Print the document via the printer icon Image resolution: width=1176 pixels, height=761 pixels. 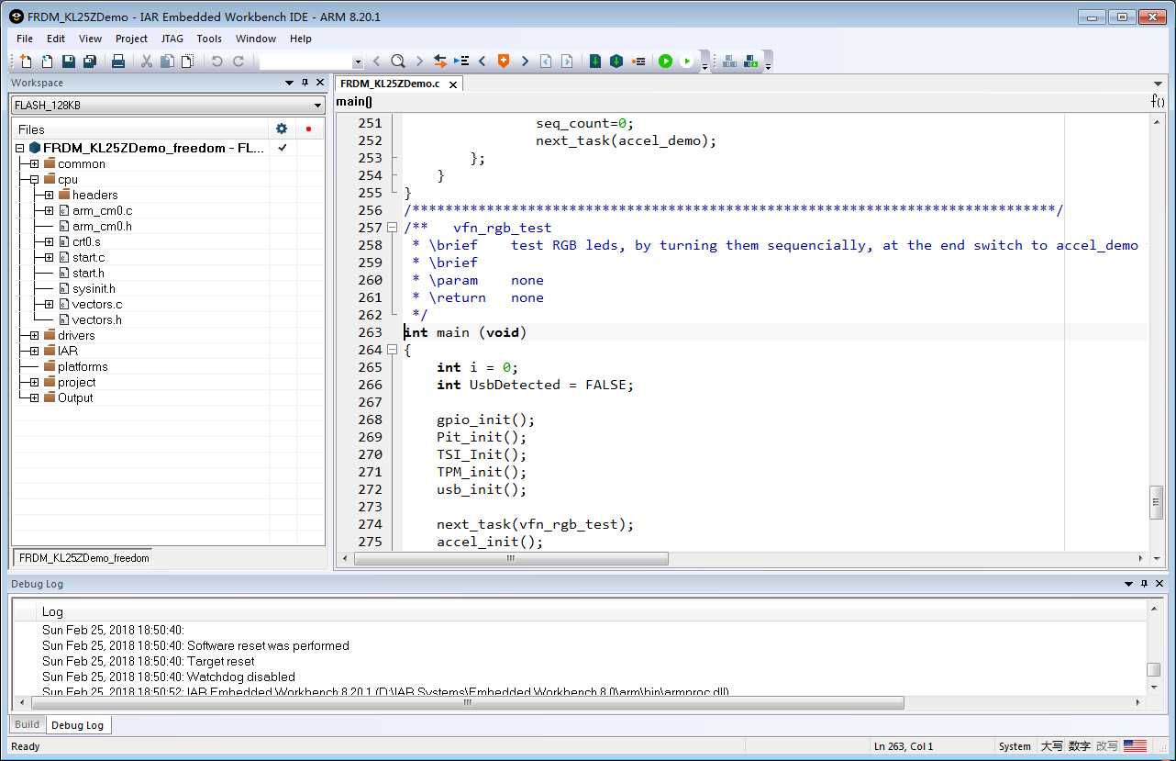[118, 62]
